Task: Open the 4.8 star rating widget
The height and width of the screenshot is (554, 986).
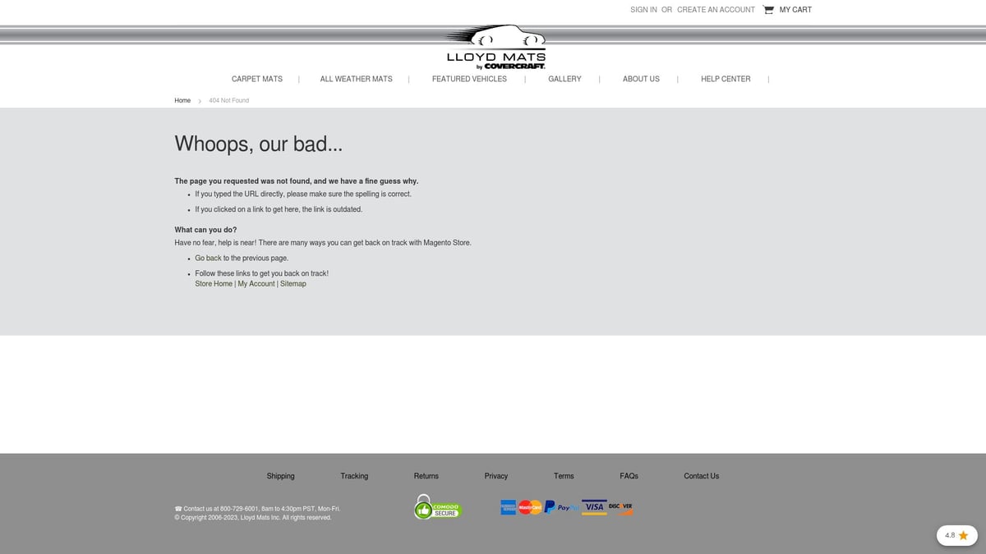Action: [956, 535]
